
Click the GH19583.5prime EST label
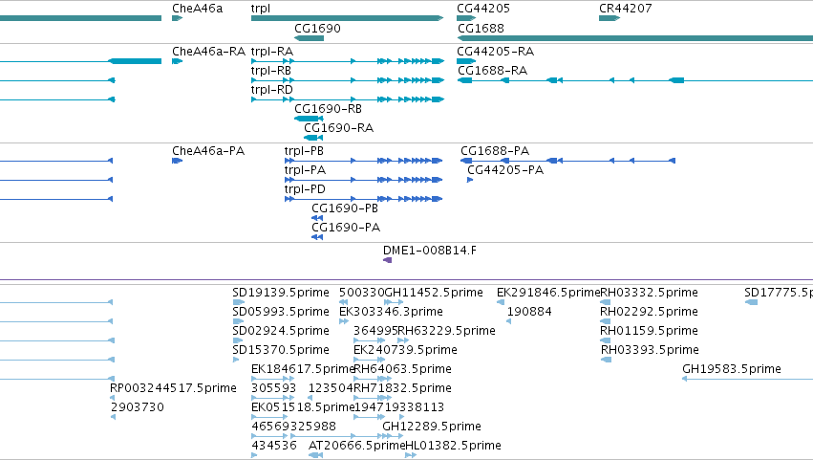pyautogui.click(x=732, y=370)
